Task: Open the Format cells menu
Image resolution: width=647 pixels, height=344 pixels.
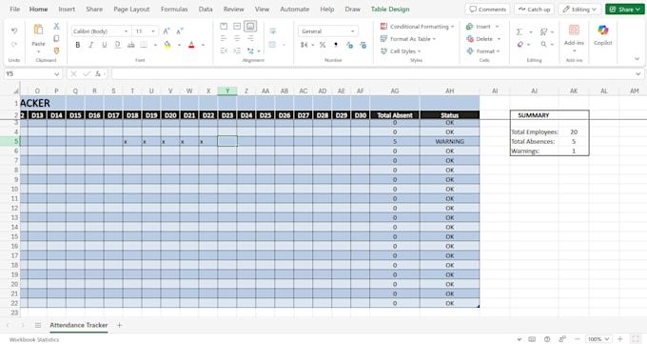Action: pos(482,51)
